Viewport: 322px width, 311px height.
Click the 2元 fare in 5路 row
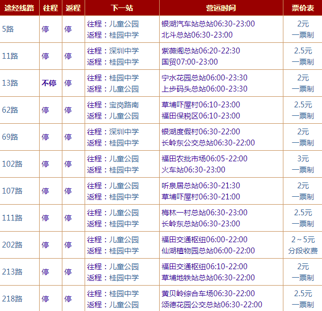click(303, 24)
